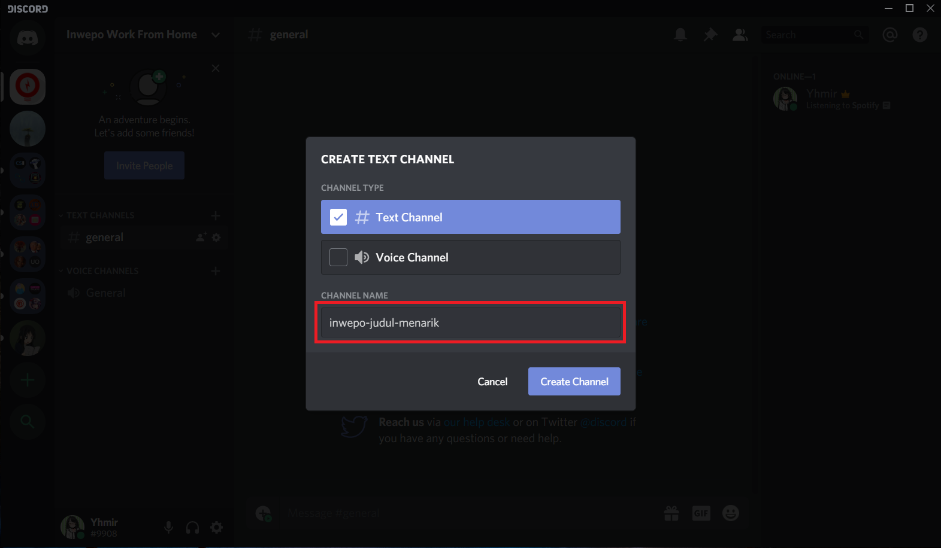This screenshot has width=941, height=548.
Task: Edit general channel gear icon
Action: pos(216,238)
